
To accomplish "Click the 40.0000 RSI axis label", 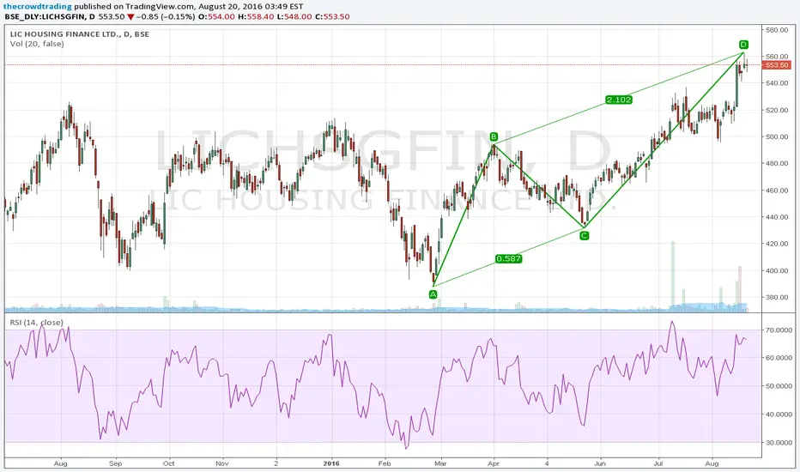I will tap(779, 415).
